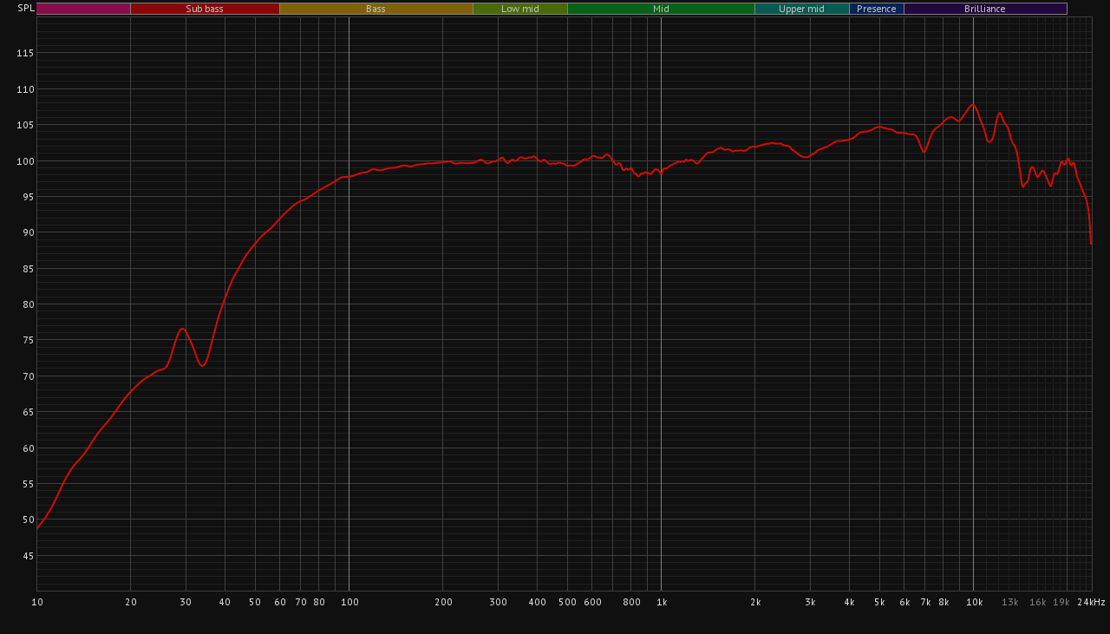
Task: Click the 3k frequency axis label
Action: point(810,602)
